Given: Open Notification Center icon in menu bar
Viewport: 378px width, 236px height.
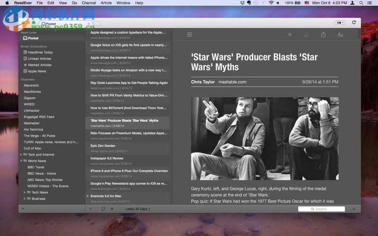Looking at the screenshot, I should click(369, 3).
